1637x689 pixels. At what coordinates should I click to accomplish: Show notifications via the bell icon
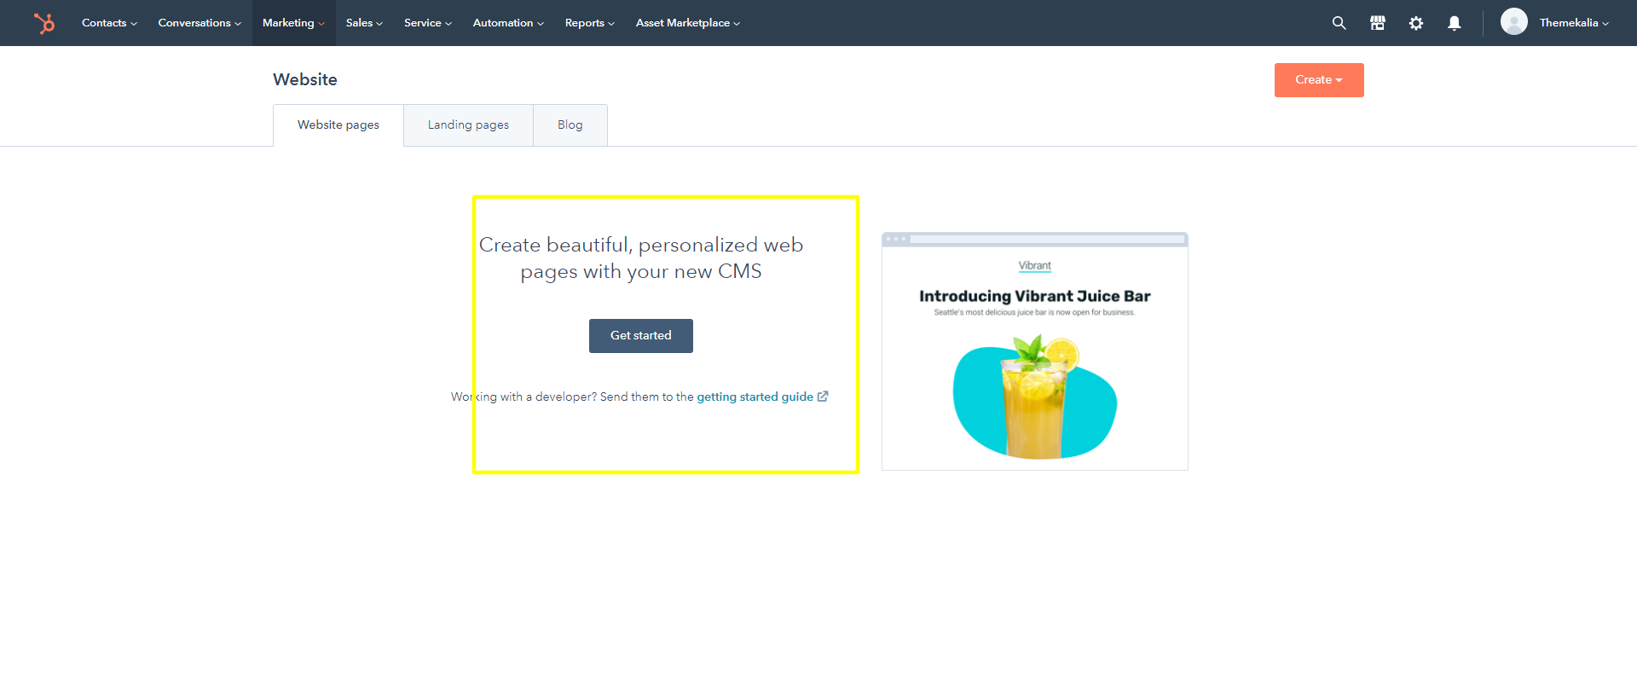click(x=1454, y=23)
